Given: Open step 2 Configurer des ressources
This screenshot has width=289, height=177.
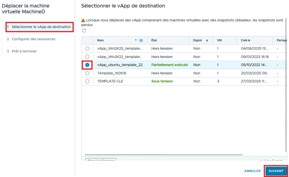Looking at the screenshot, I should pyautogui.click(x=33, y=39).
